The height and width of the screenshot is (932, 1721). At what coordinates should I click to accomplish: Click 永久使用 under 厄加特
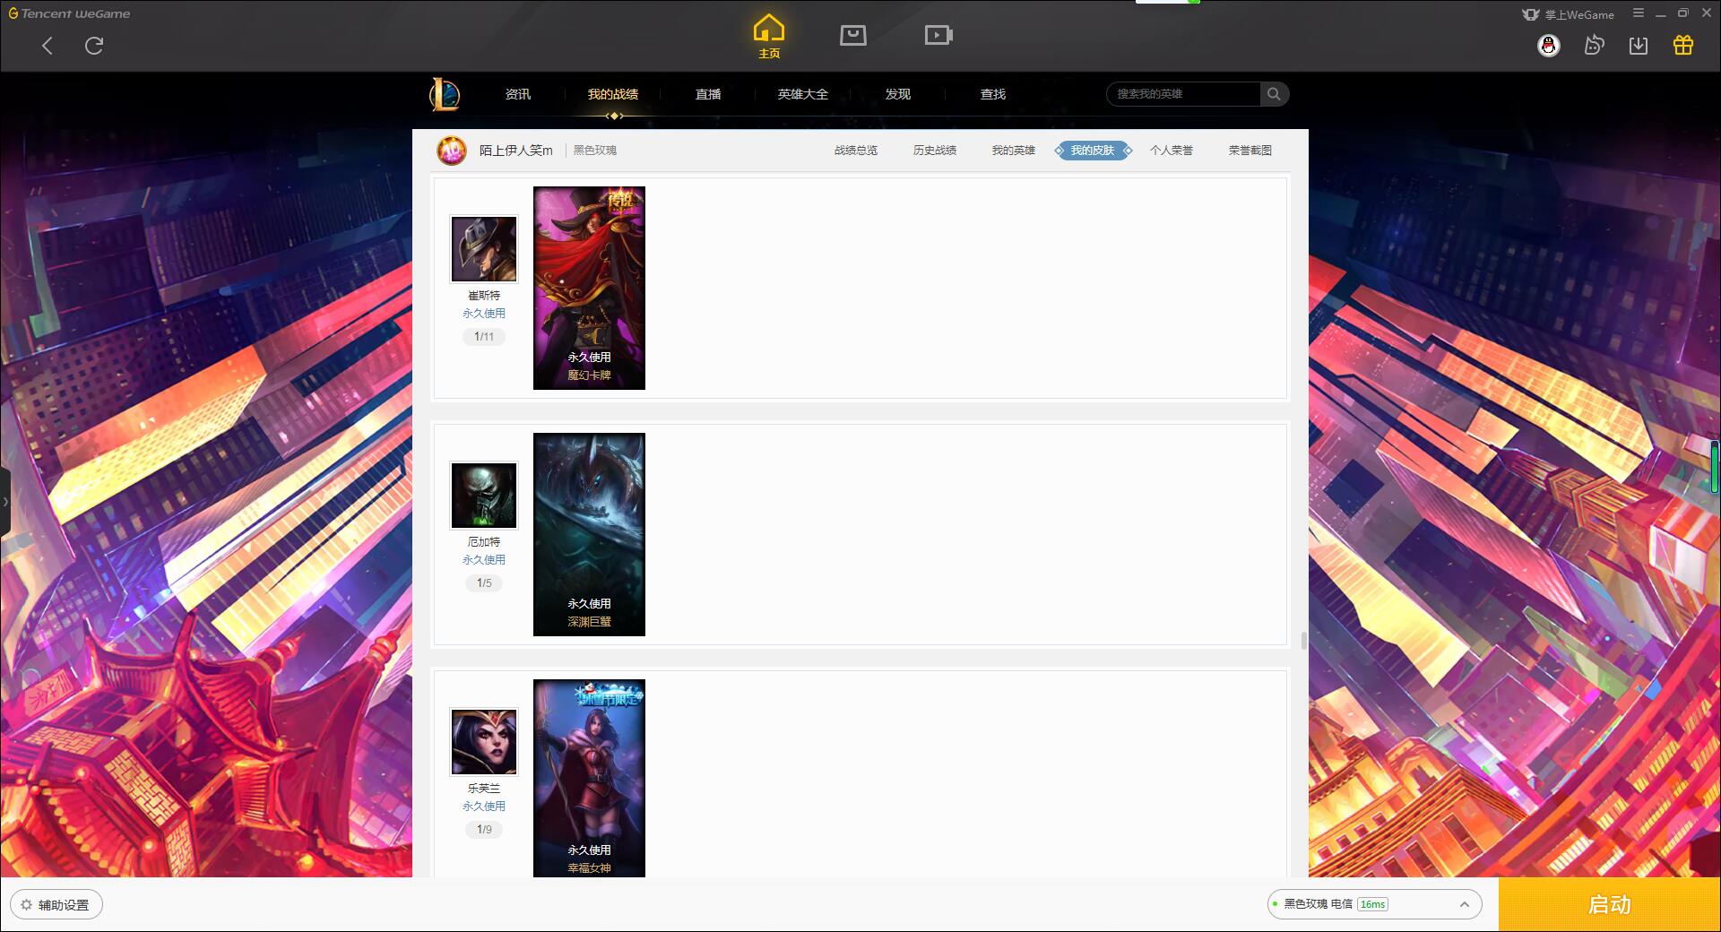(x=484, y=560)
